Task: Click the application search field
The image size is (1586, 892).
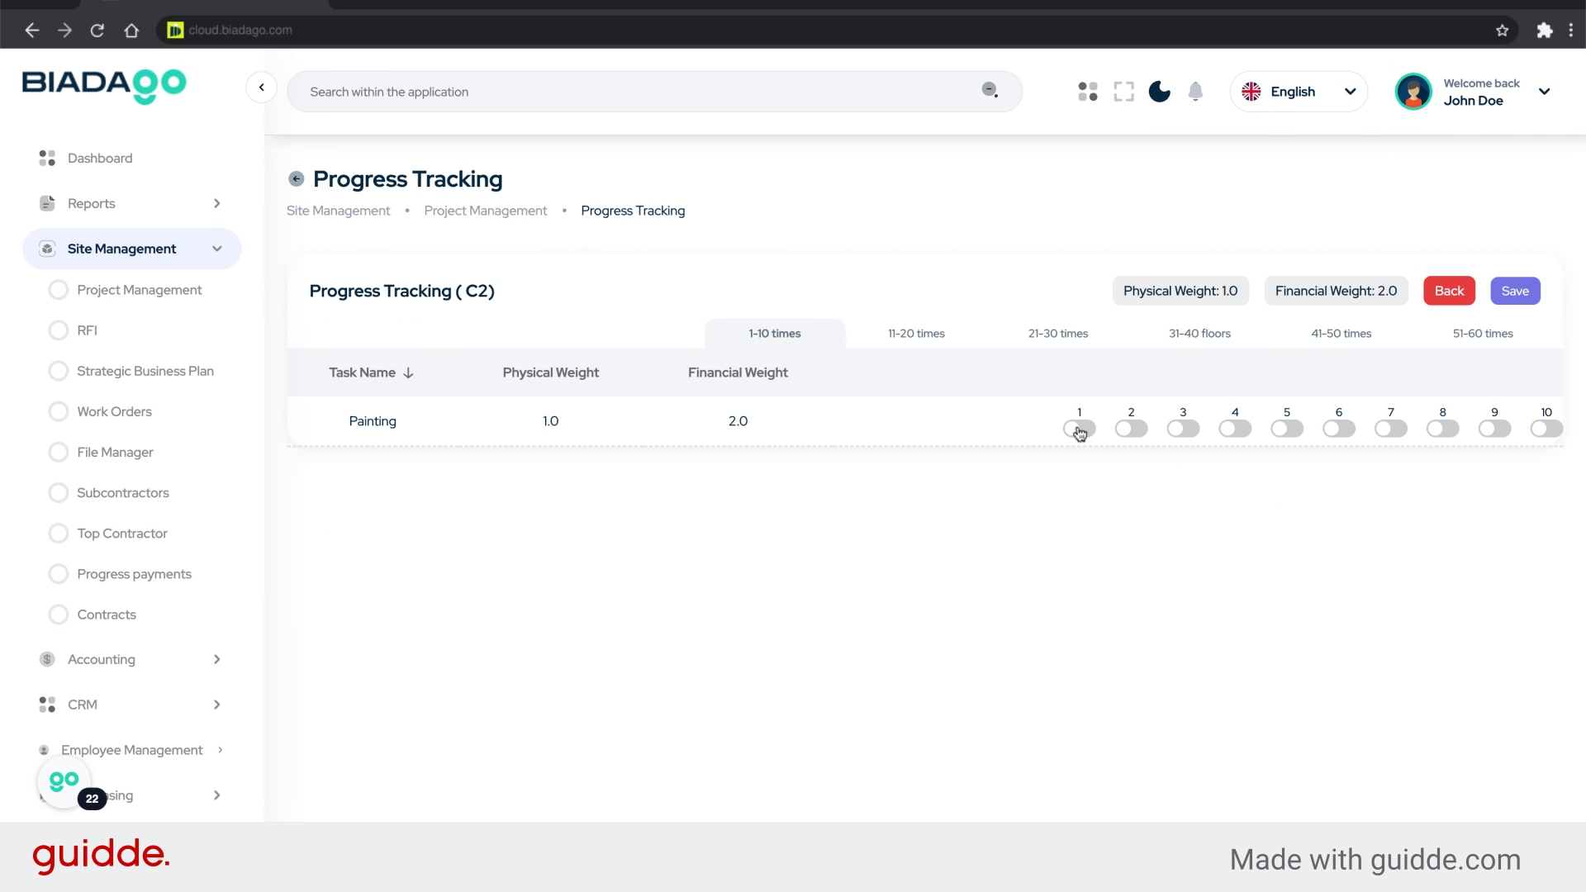Action: point(636,92)
